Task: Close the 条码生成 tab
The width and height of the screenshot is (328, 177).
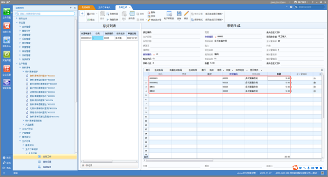Action: point(130,7)
